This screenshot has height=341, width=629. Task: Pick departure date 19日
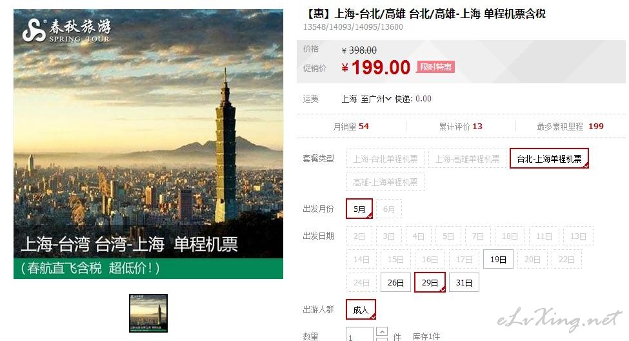pyautogui.click(x=498, y=260)
